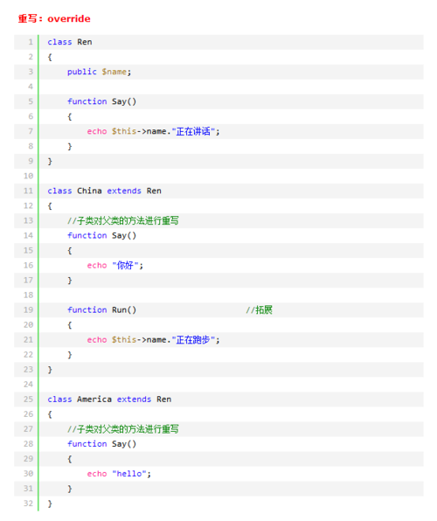437x521 pixels.
Task: Click 'function Say()' on line 28
Action: (x=101, y=444)
